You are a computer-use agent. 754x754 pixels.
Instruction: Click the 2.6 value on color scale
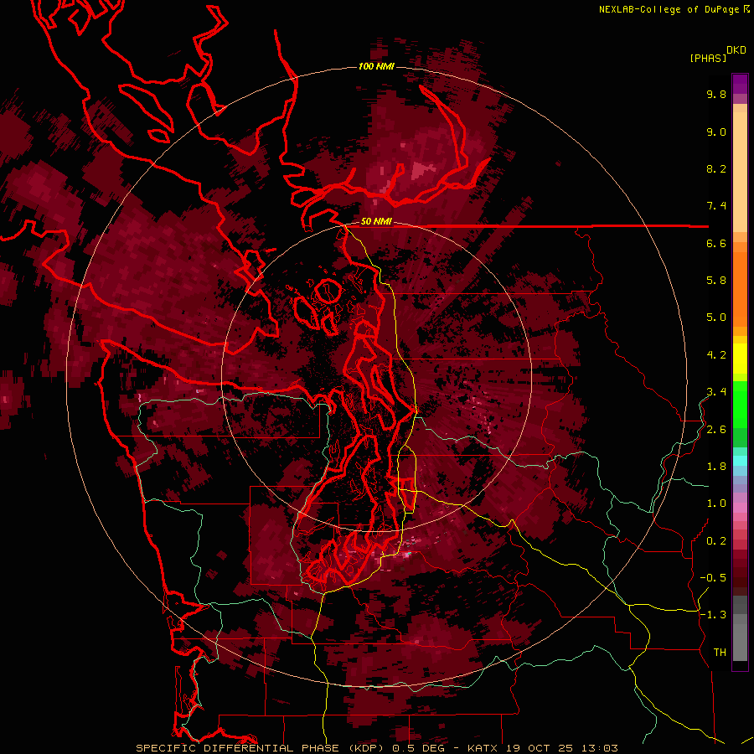click(x=716, y=430)
